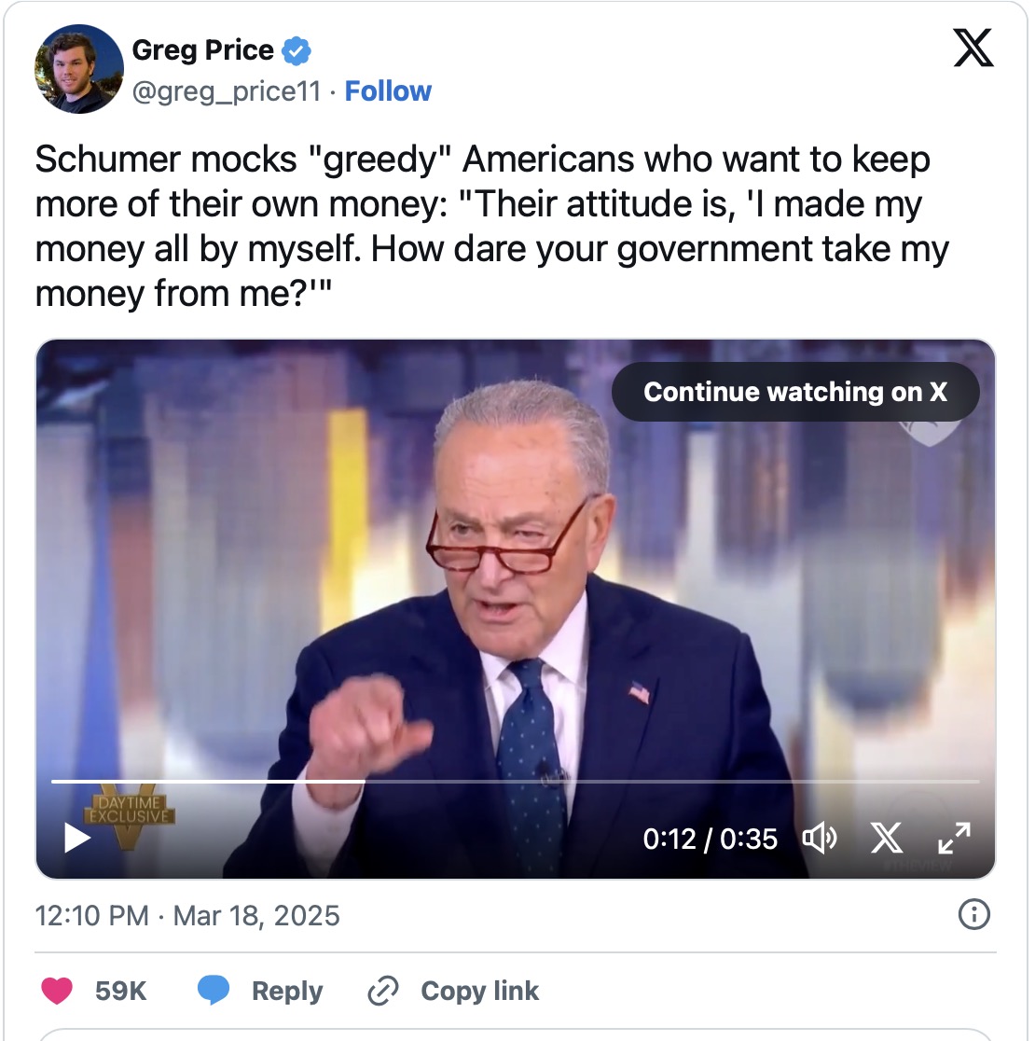Seek along the video progress bar
The image size is (1035, 1041).
click(x=515, y=781)
